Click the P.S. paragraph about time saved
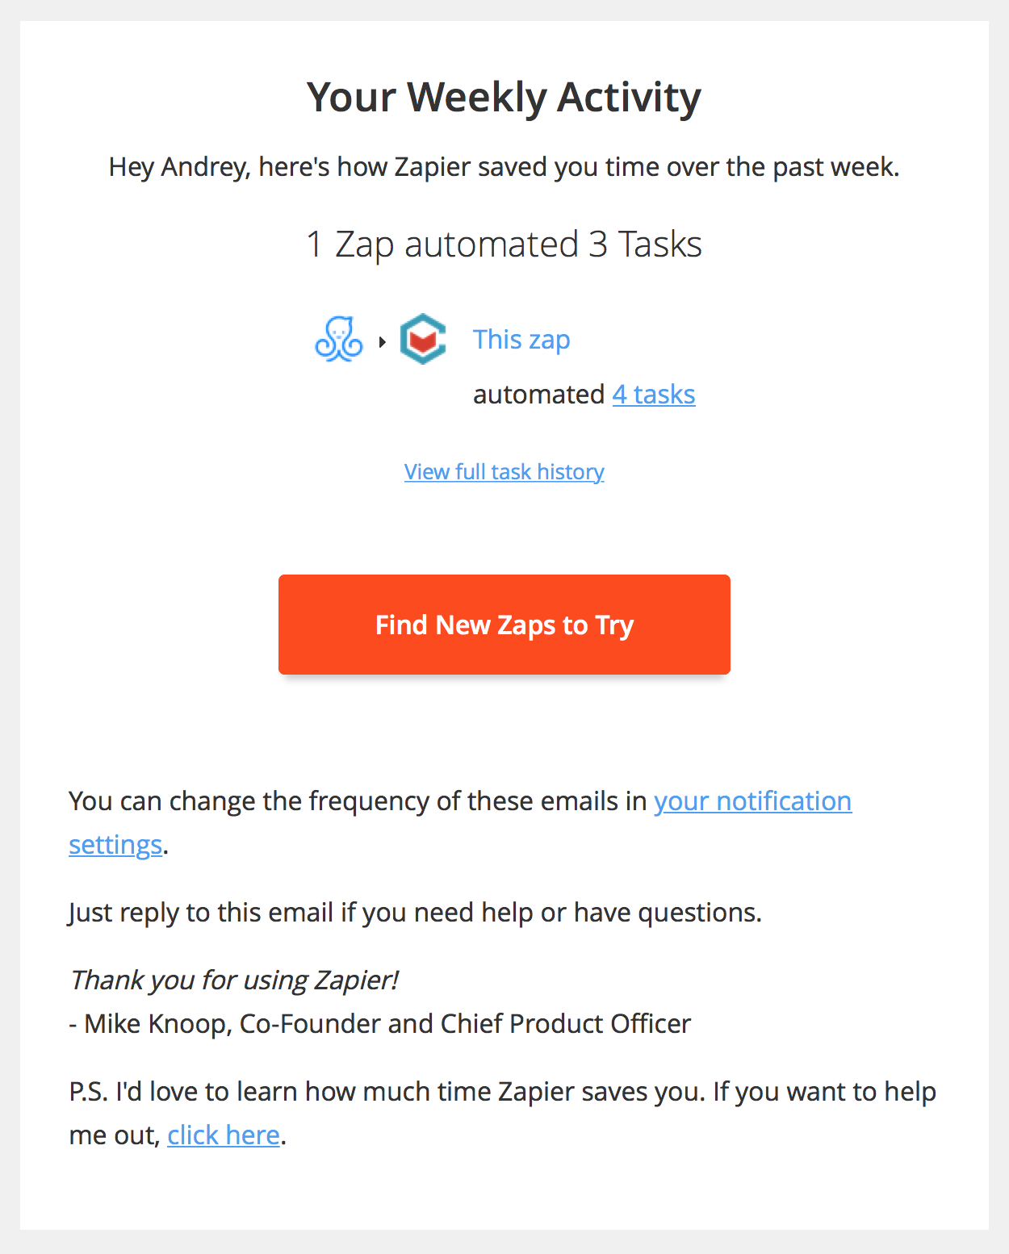The height and width of the screenshot is (1254, 1009). (503, 1114)
